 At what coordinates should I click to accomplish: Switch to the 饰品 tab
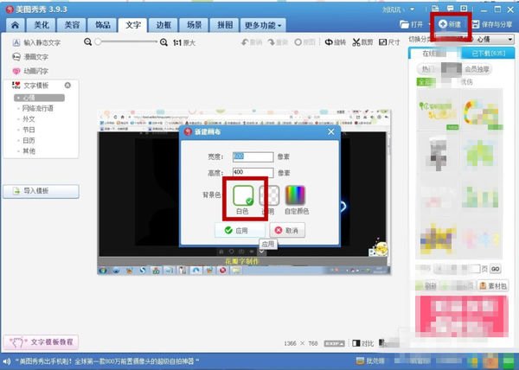pos(103,25)
